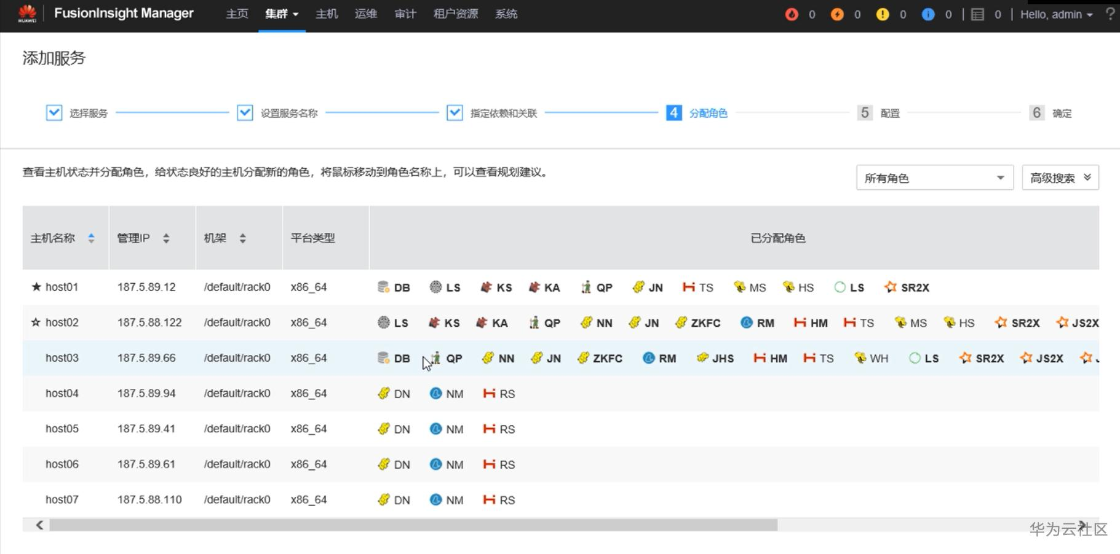Click JHS role icon on host03
The height and width of the screenshot is (554, 1120).
coord(702,357)
